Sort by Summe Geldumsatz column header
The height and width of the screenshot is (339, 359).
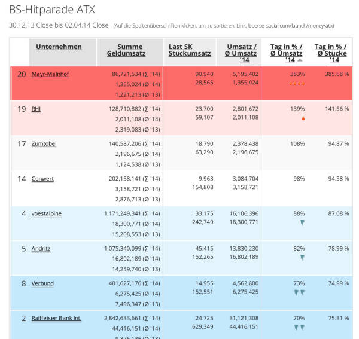tap(129, 51)
